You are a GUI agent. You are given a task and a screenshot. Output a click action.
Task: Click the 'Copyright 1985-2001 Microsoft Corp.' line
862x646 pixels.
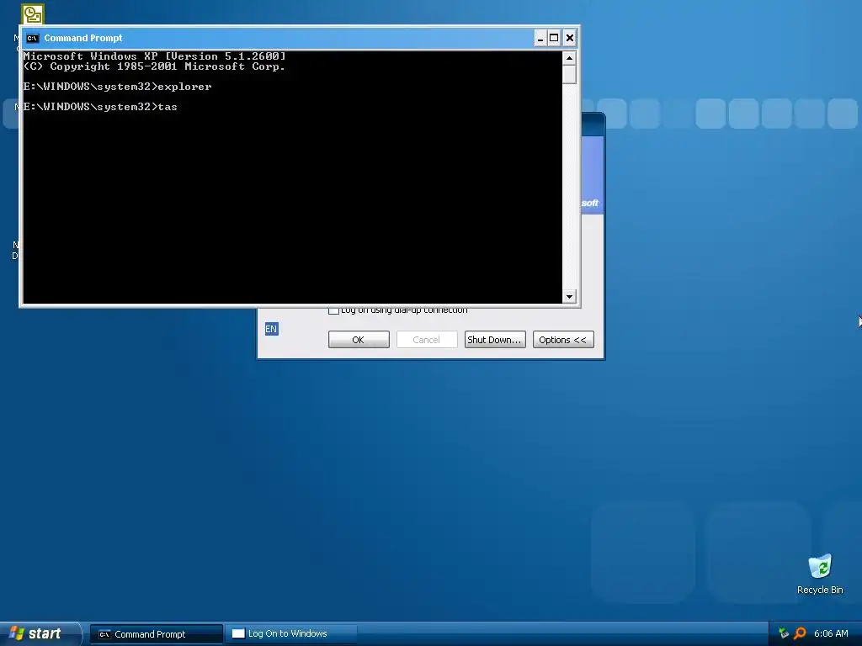click(155, 66)
